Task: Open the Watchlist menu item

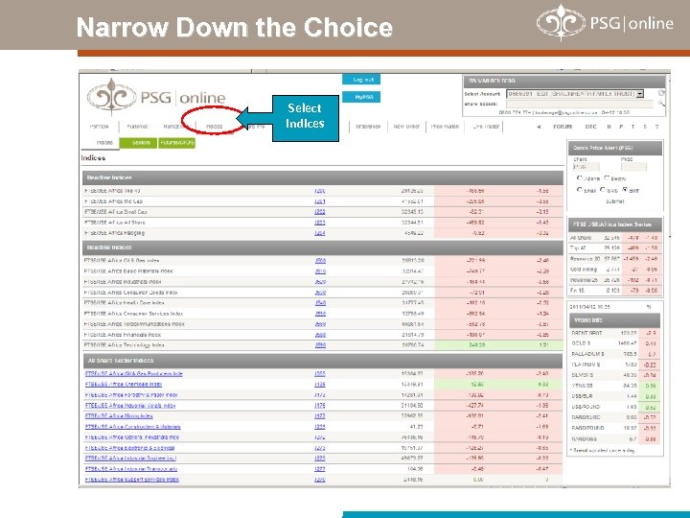Action: (137, 127)
